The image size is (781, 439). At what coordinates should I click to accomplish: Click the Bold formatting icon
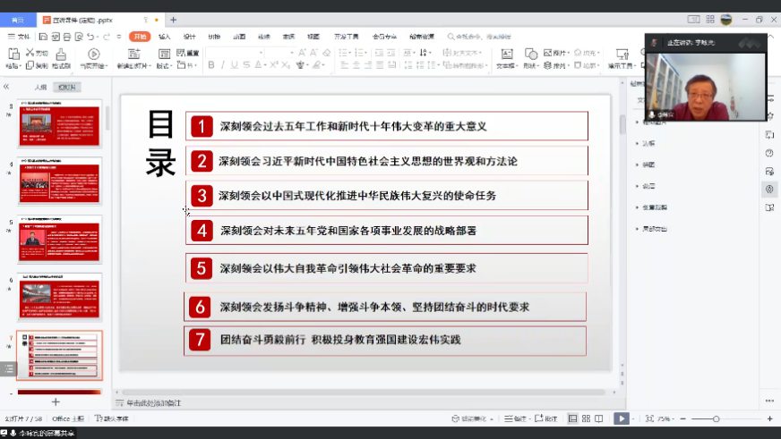click(211, 65)
